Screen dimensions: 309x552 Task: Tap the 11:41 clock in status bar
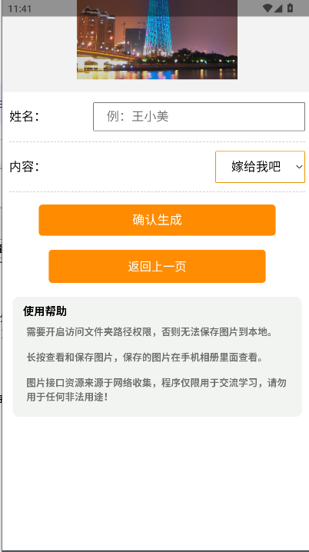20,8
